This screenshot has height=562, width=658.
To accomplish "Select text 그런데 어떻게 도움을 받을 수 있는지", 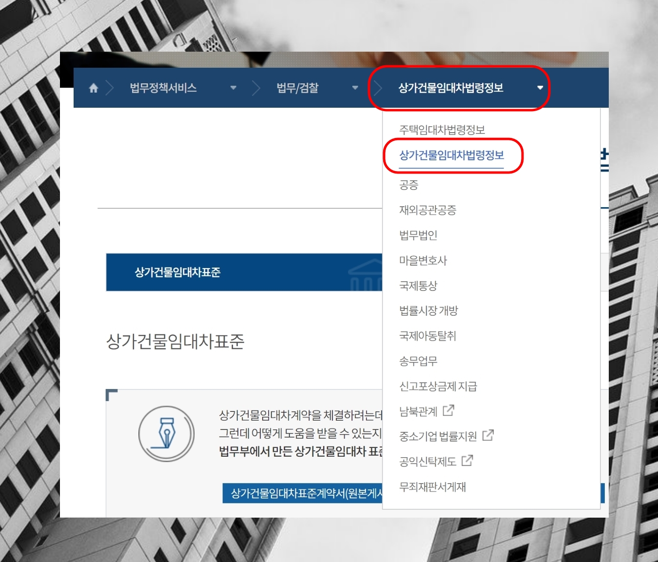I will [300, 433].
